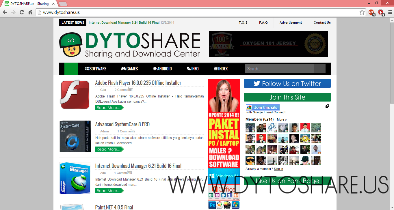This screenshot has height=210, width=394.
Task: Open the More » members link
Action: 282,119
